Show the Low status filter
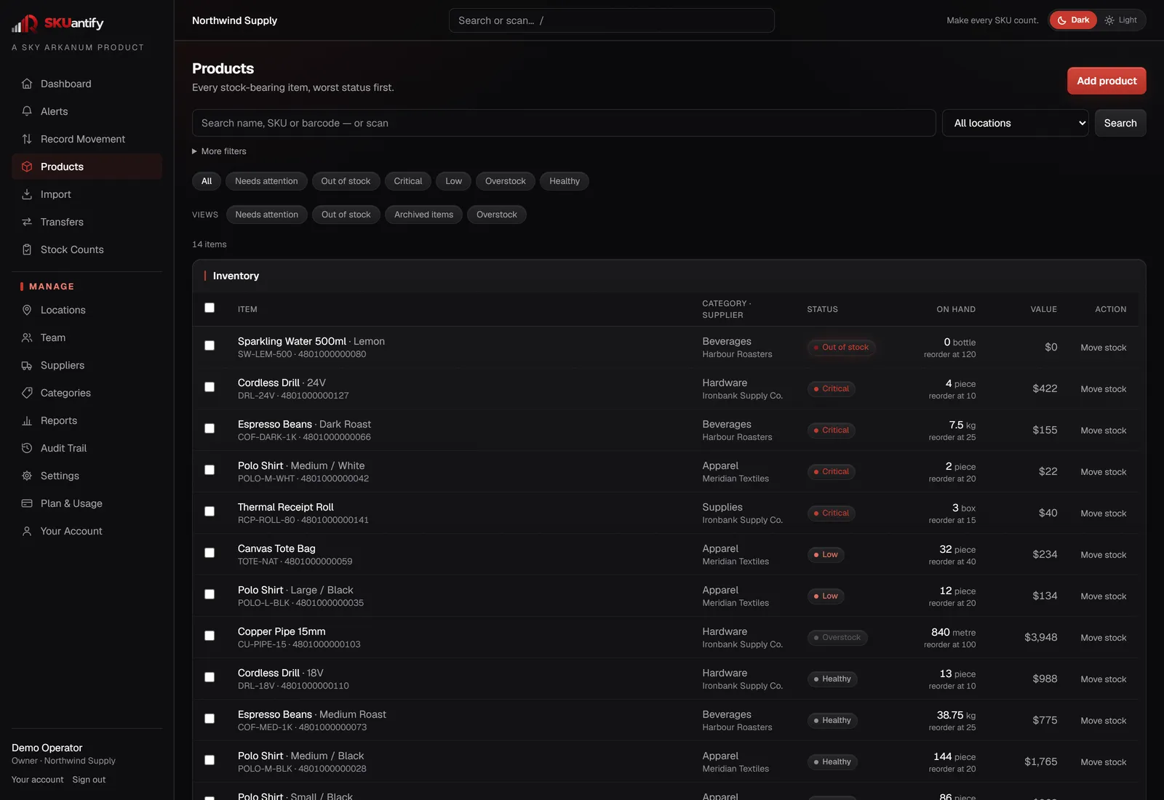The height and width of the screenshot is (800, 1164). 453,181
